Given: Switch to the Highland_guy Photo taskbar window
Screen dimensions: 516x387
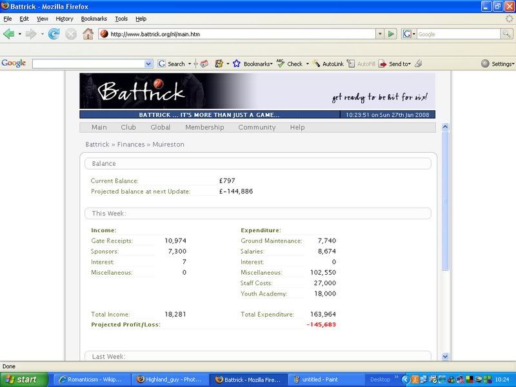Looking at the screenshot, I should point(170,379).
